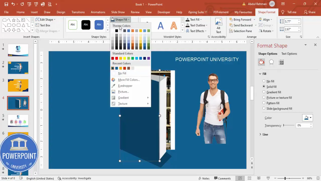
Task: Close the Format Shape pane
Action: pos(315,45)
